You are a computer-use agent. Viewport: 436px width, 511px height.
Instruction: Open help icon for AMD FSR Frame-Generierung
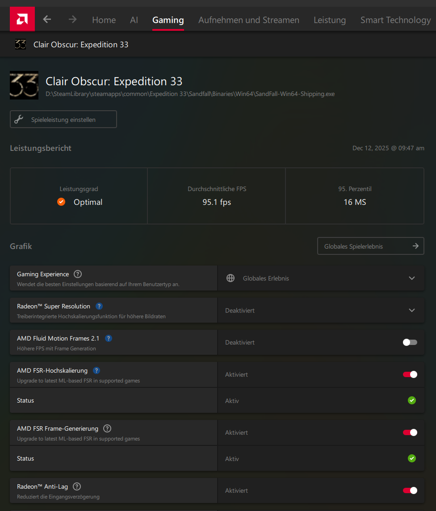(x=107, y=428)
